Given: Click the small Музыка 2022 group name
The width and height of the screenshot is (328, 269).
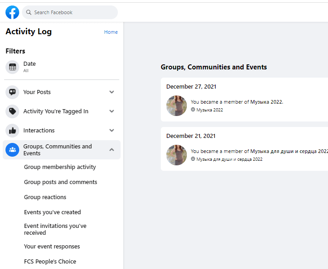Looking at the screenshot, I should pos(210,110).
